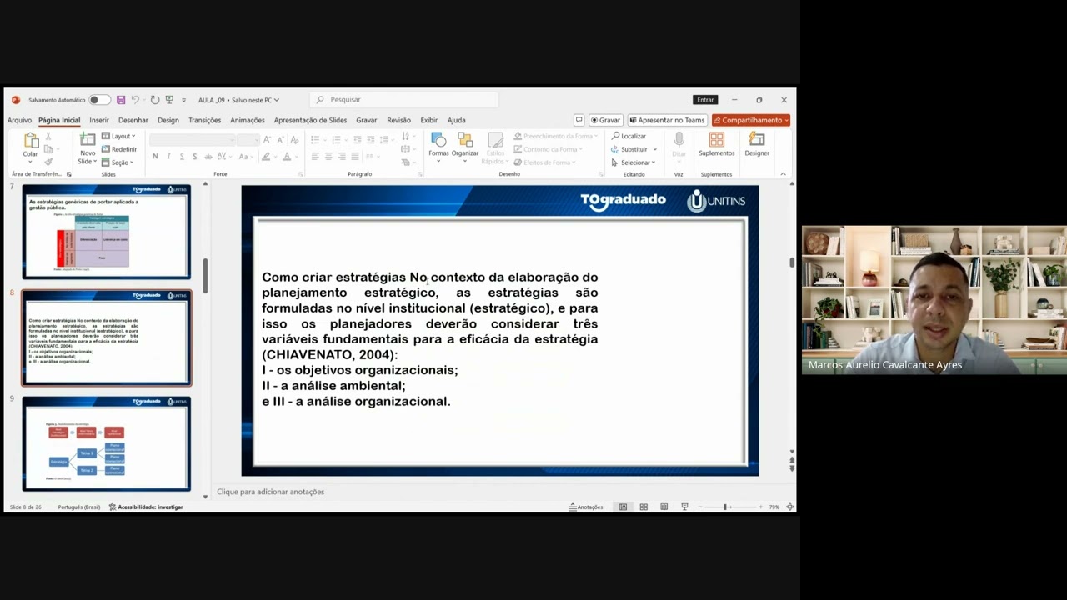Open the Revisão tab
Image resolution: width=1067 pixels, height=600 pixels.
click(398, 120)
